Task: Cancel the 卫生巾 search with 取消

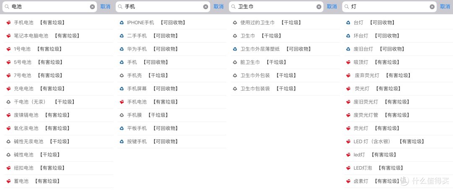Action: (x=332, y=7)
